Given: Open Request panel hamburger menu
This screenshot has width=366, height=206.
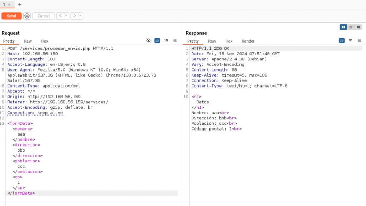Looking at the screenshot, I should coord(175,40).
